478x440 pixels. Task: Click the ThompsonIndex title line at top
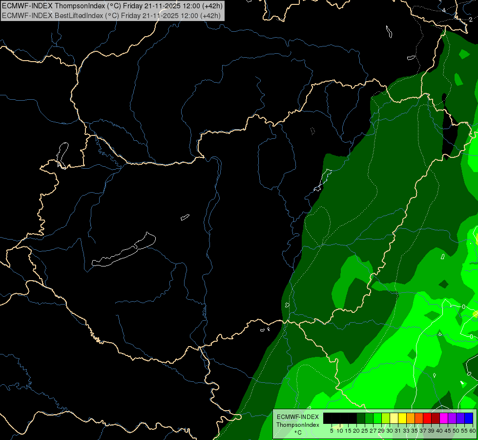click(x=112, y=5)
